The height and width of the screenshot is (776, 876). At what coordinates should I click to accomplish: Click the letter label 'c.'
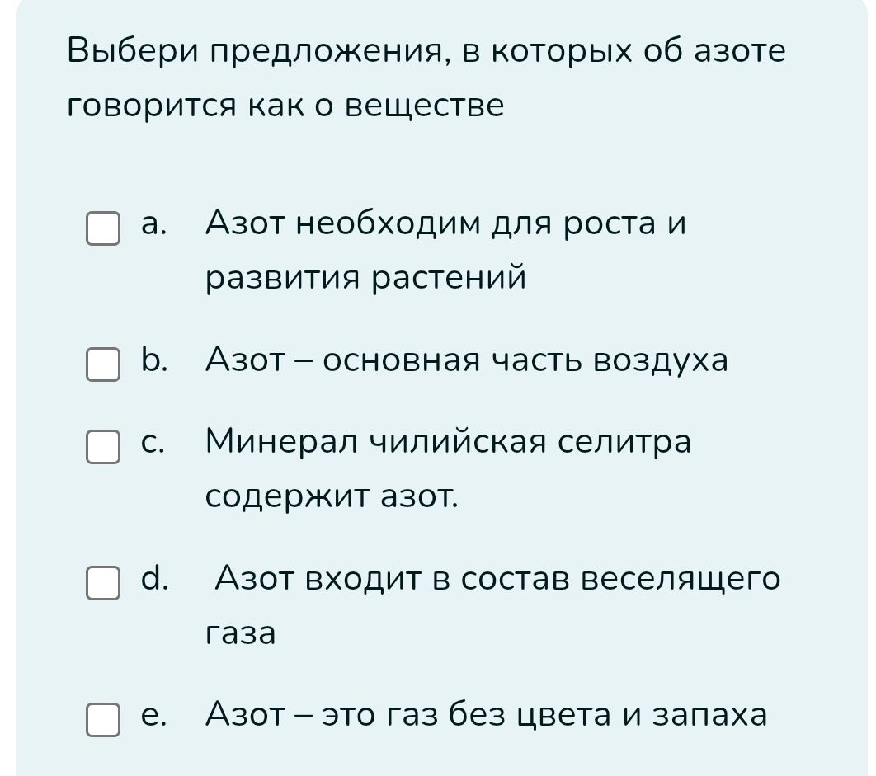153,443
